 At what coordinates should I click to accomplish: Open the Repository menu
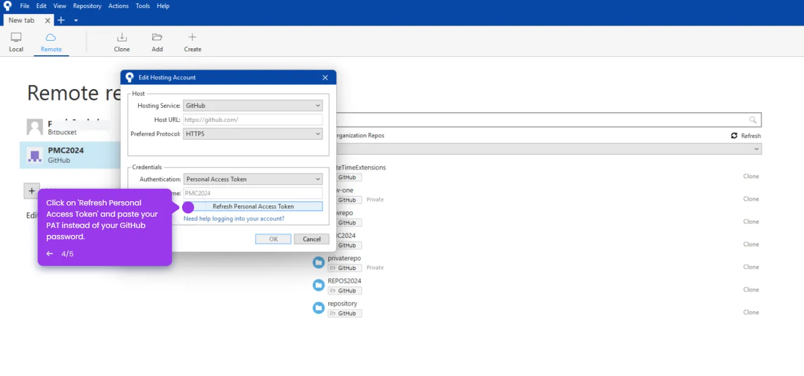click(x=87, y=6)
